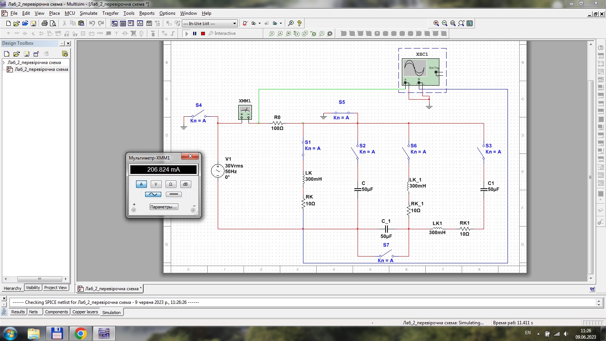Image resolution: width=606 pixels, height=341 pixels.
Task: Stop the simulation with the red square
Action: (x=203, y=33)
